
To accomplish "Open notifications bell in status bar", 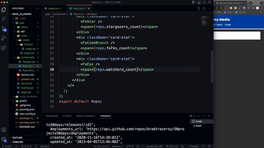I will 209,146.
